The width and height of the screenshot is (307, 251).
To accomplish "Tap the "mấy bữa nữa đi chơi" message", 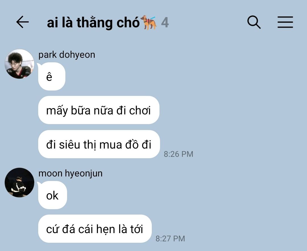I will (x=99, y=110).
